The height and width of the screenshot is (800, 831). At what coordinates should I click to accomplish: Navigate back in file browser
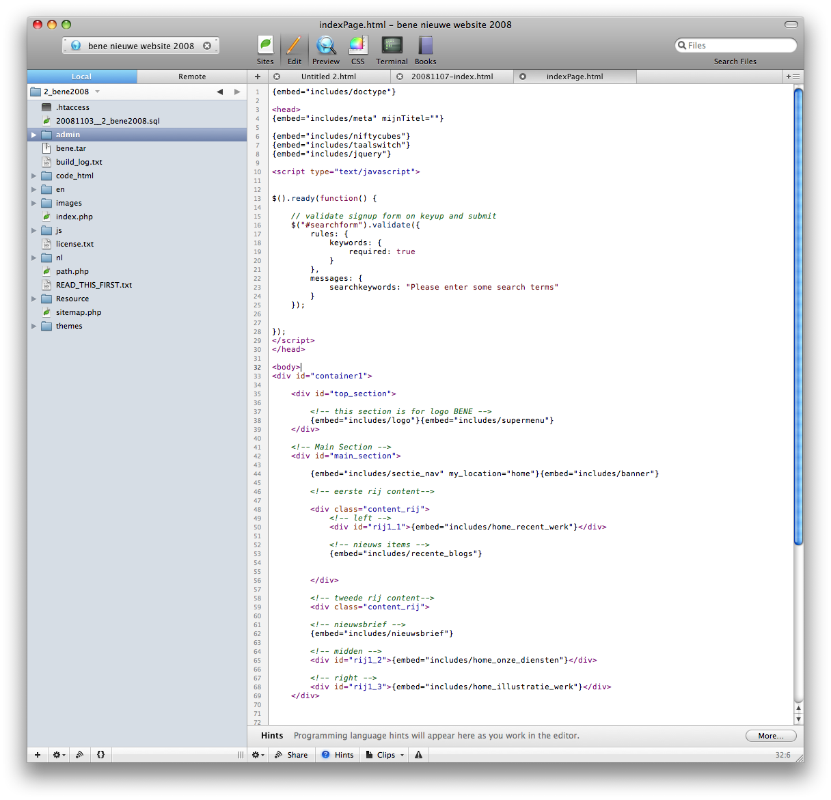point(219,92)
